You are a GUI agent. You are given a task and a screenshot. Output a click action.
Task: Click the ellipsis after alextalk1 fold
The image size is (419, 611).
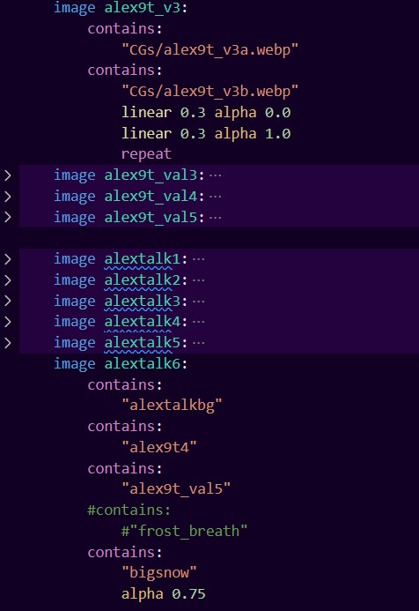point(198,259)
